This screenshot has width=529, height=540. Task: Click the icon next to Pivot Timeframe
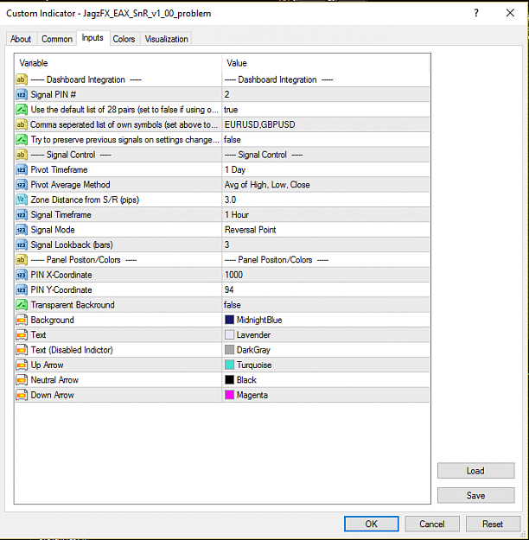coord(22,170)
